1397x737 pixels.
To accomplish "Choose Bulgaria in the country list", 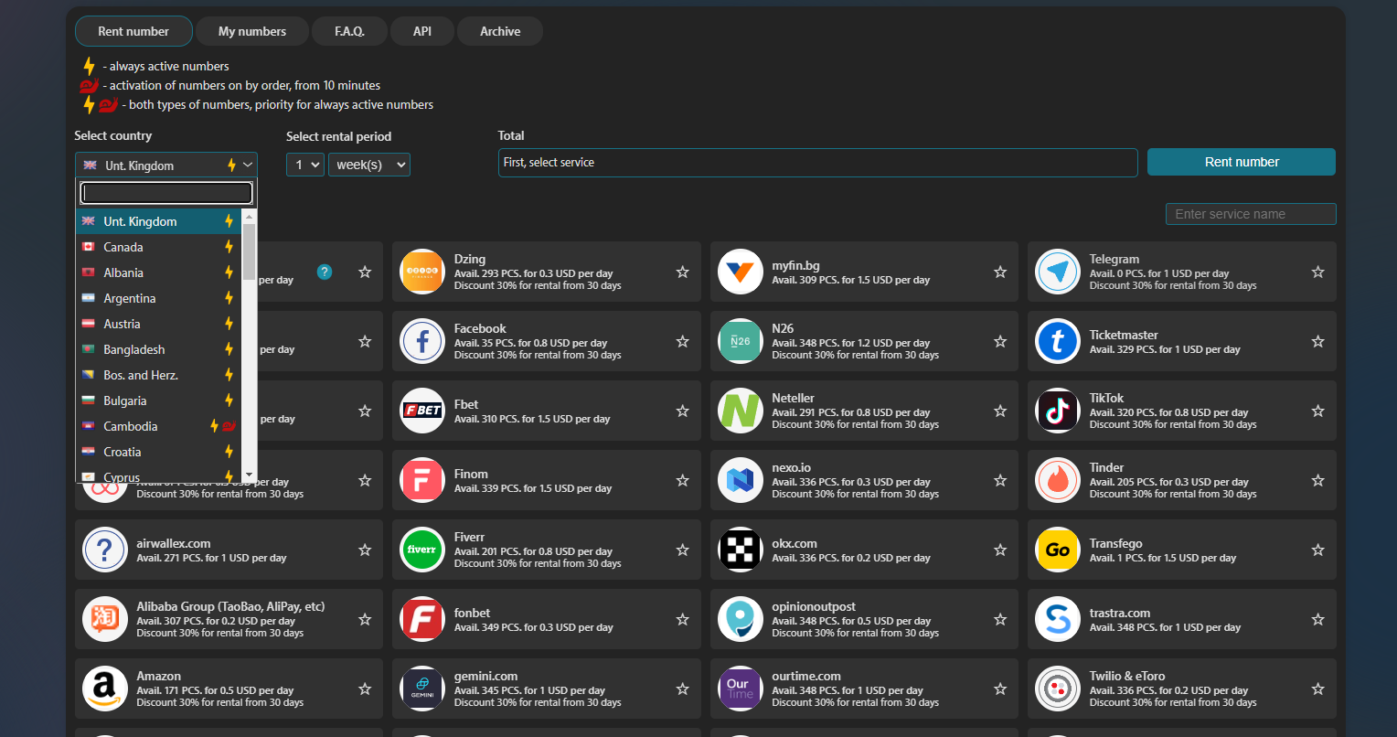I will (158, 401).
